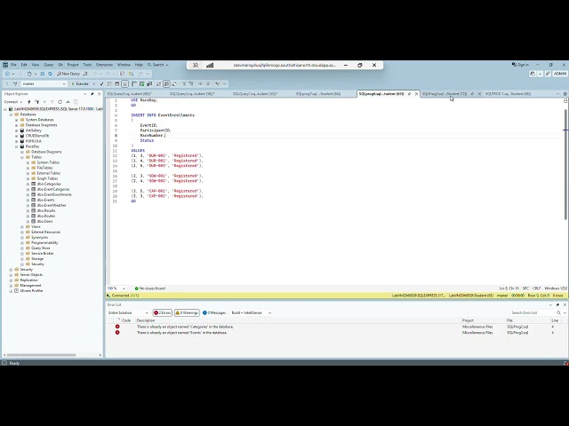Switch to the SQLQuery1.sql tab
The width and height of the screenshot is (569, 426).
(255, 94)
